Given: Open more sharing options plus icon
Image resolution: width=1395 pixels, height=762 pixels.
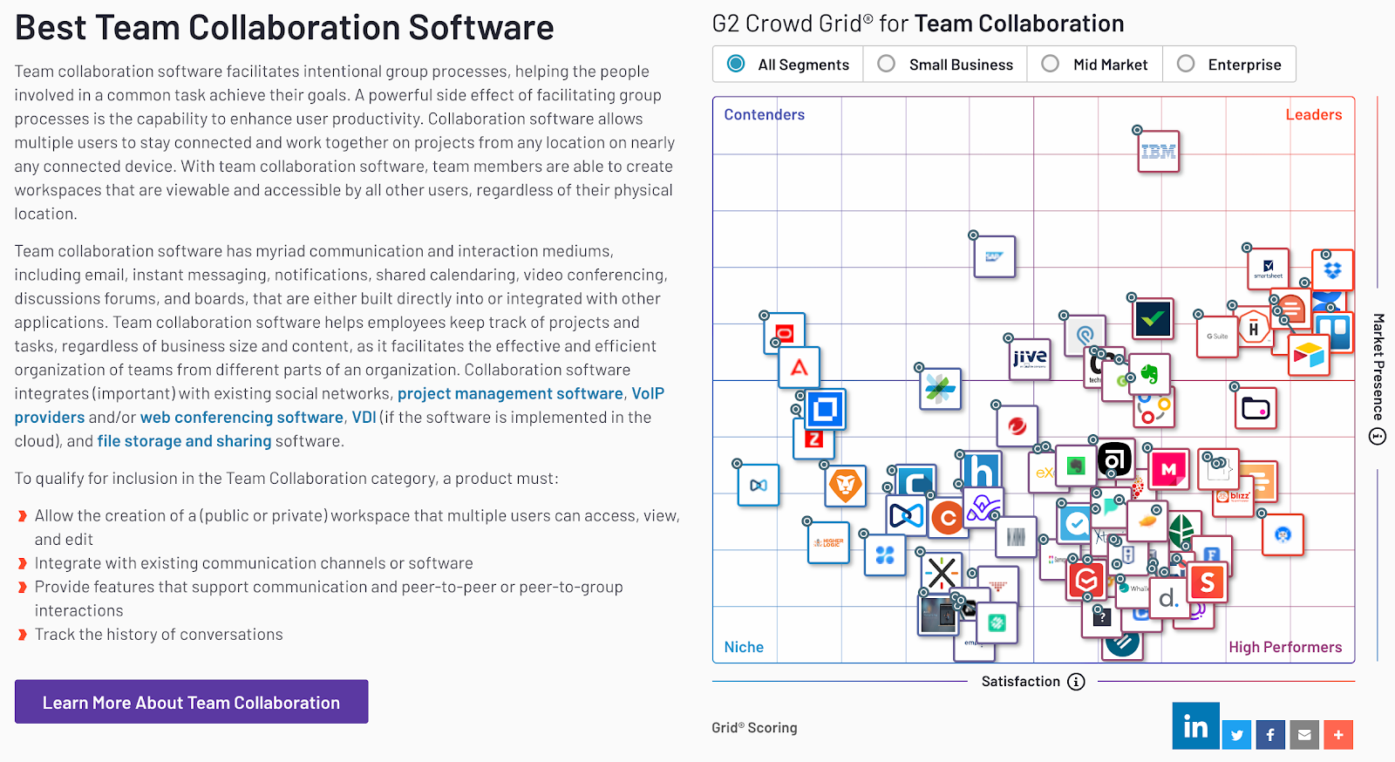Looking at the screenshot, I should [1338, 734].
